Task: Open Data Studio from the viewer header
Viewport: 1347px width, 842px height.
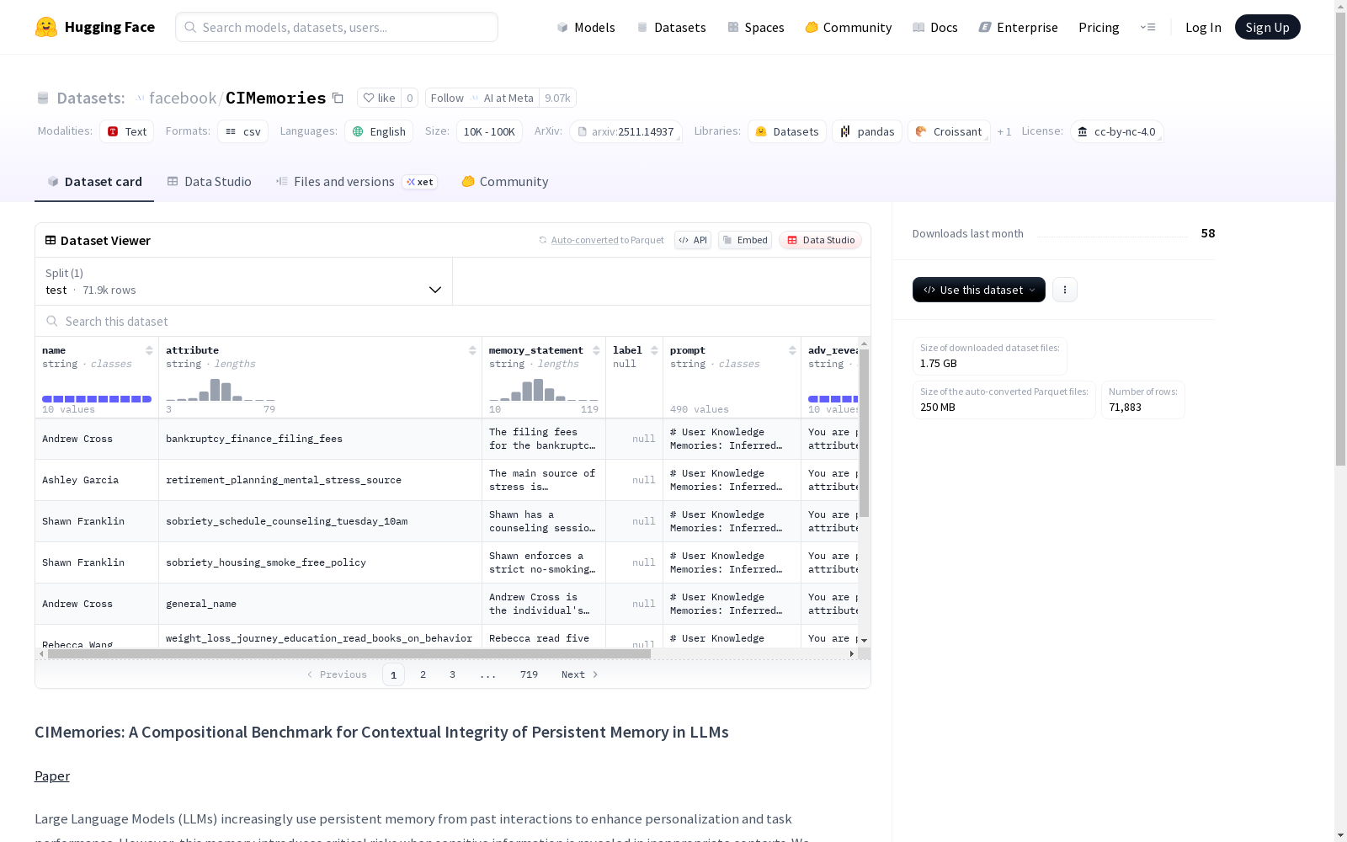Action: (820, 240)
